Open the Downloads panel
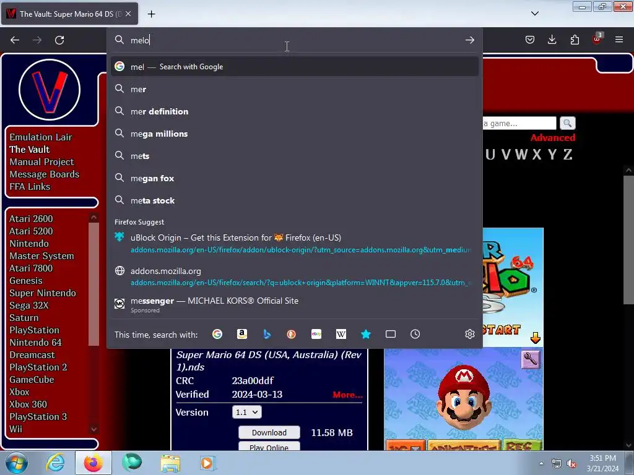 [x=552, y=40]
